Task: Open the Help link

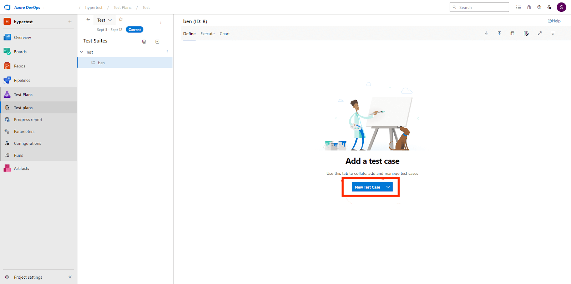Action: tap(554, 21)
